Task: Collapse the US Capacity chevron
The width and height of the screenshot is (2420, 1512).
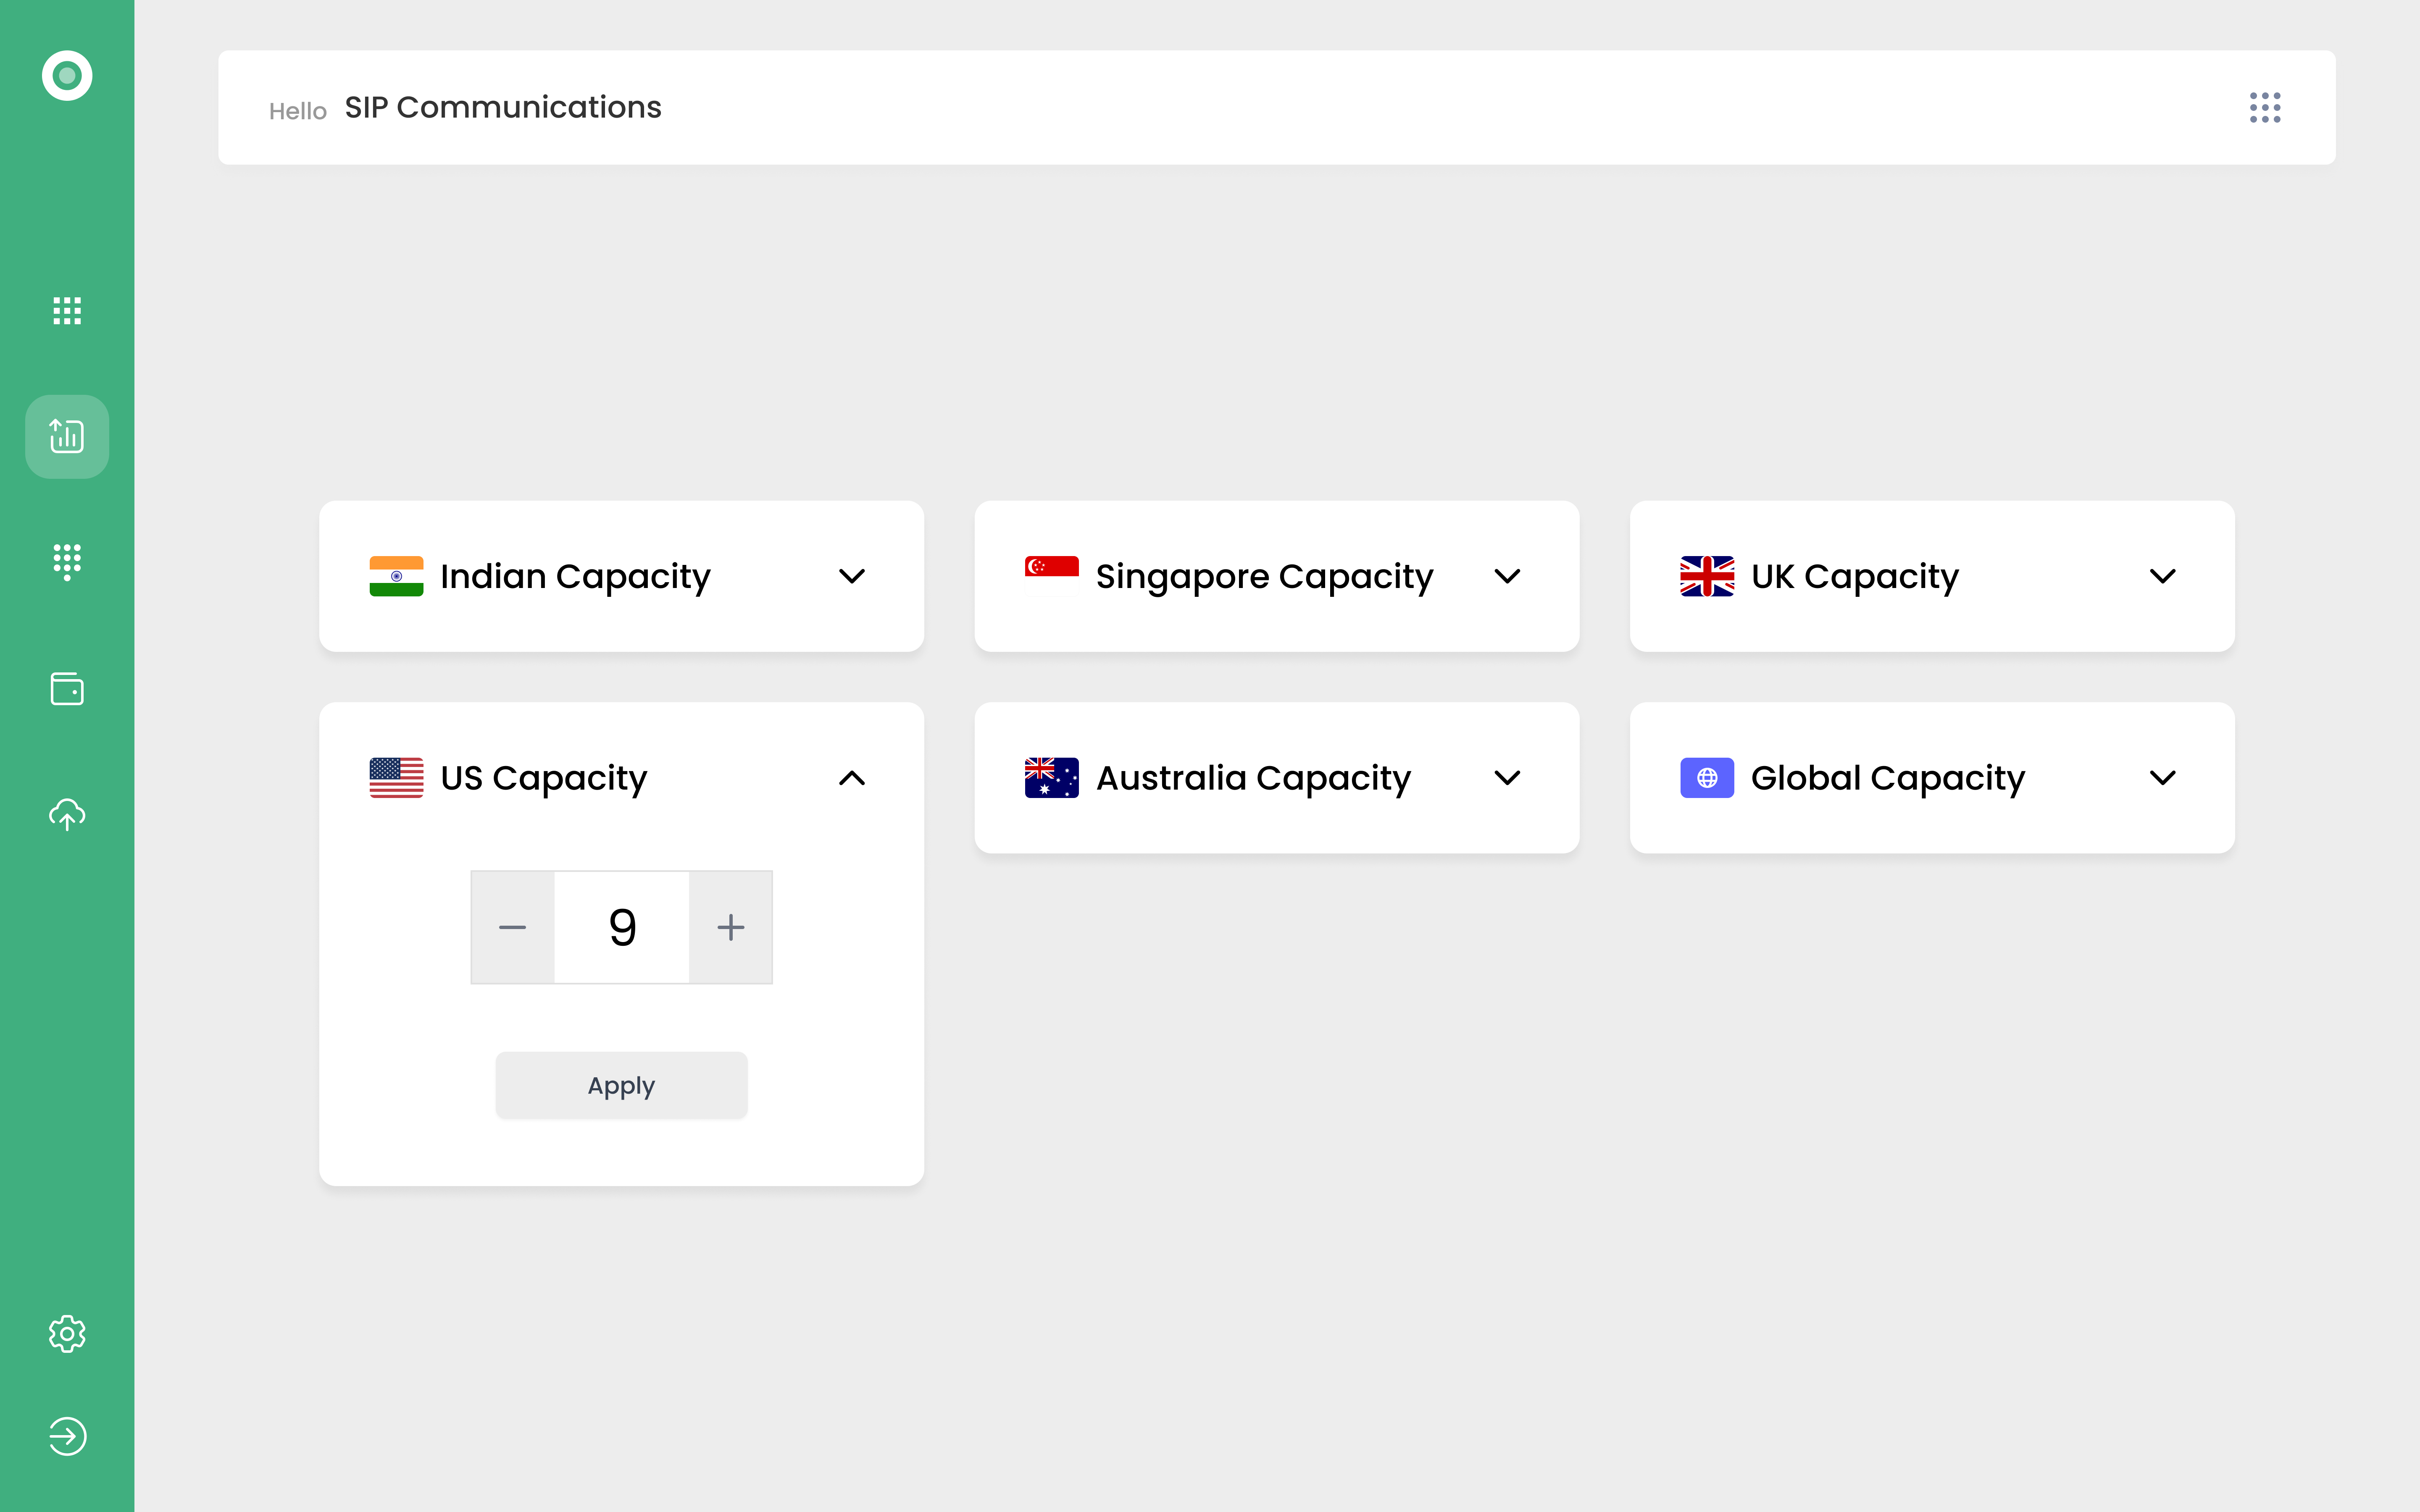Action: tap(852, 778)
